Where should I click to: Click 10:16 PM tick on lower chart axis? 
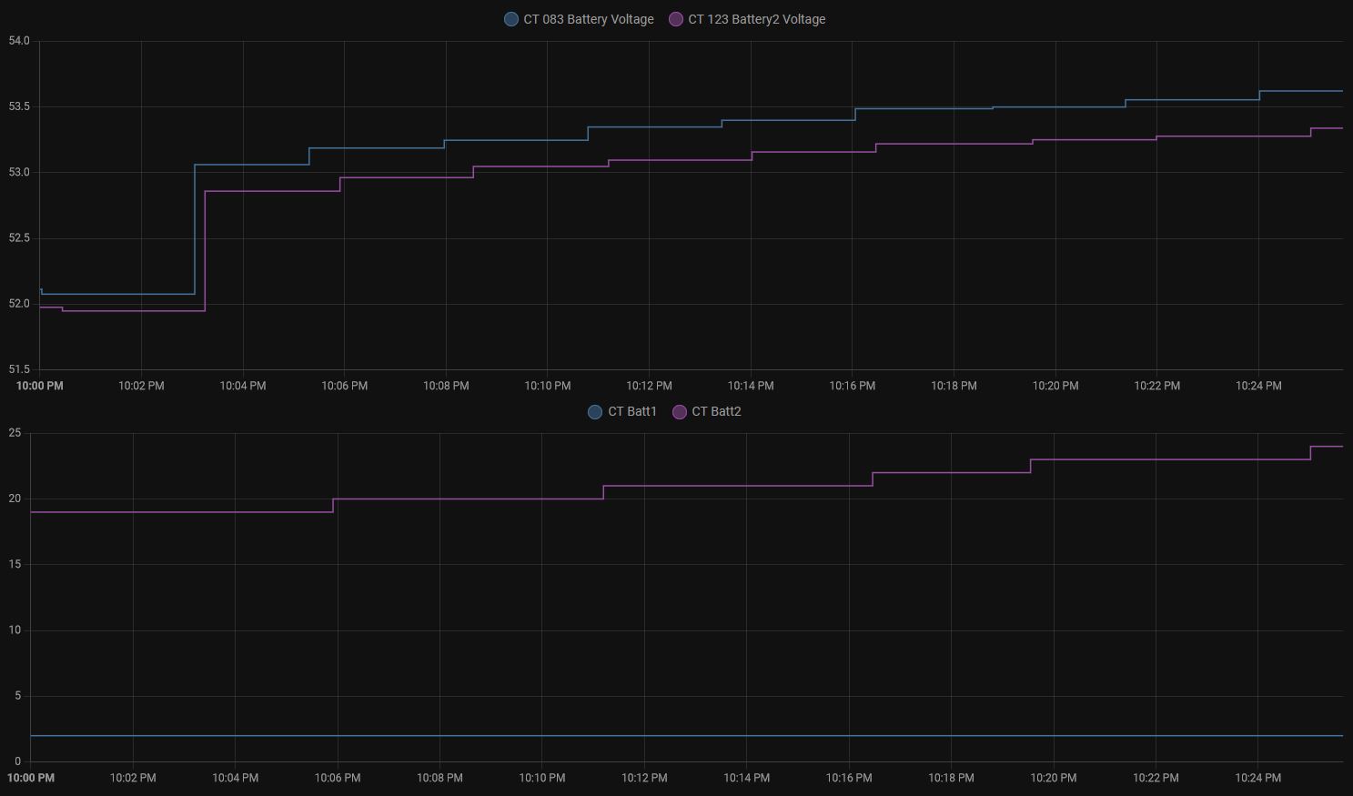pos(849,778)
